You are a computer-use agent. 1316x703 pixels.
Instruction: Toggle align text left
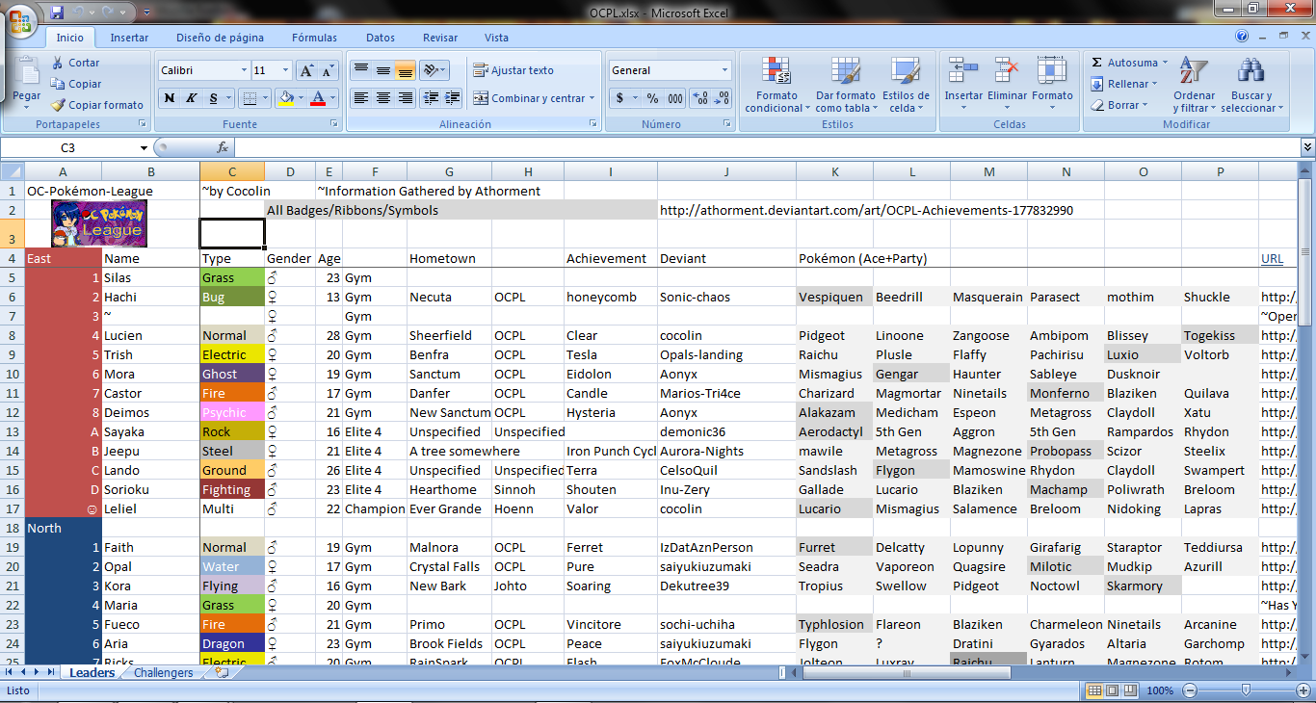pos(361,98)
